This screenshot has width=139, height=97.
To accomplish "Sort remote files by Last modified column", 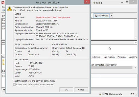I will click(x=109, y=57).
